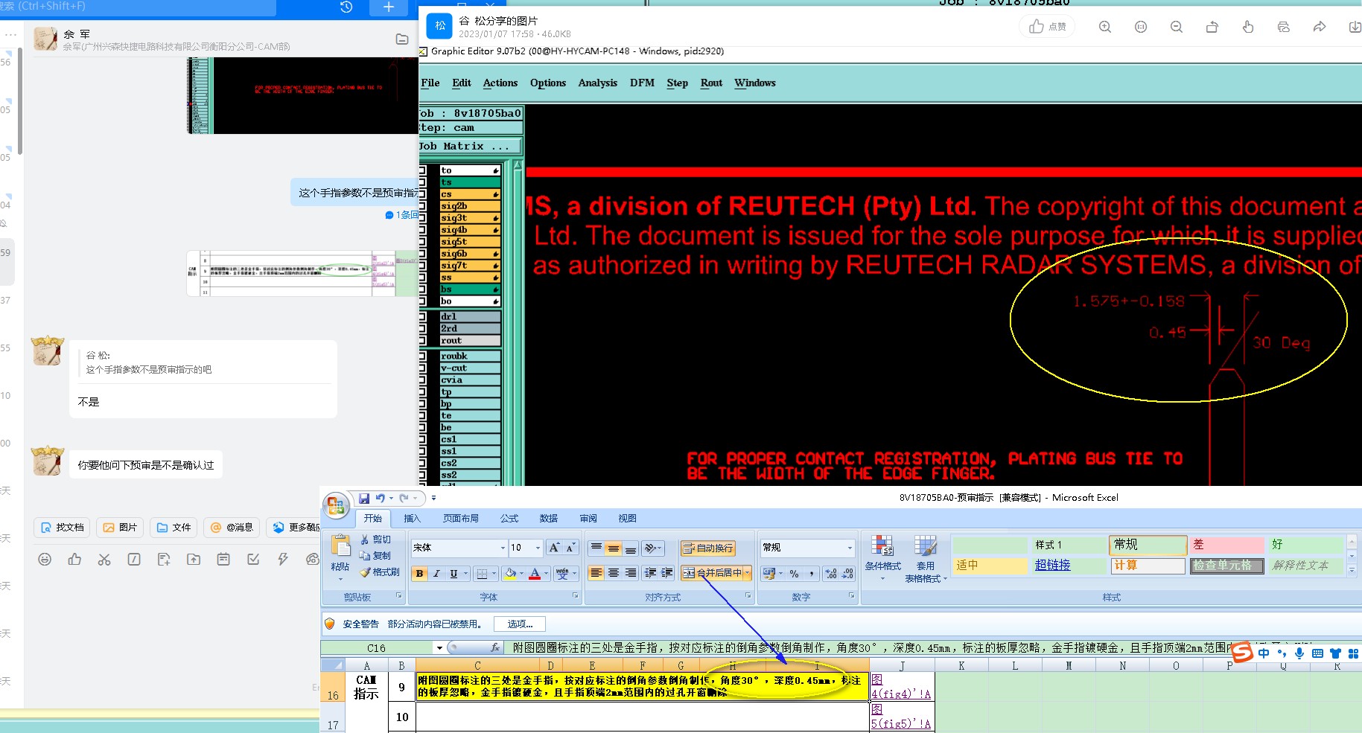Click the 图片 button in chat

click(120, 527)
